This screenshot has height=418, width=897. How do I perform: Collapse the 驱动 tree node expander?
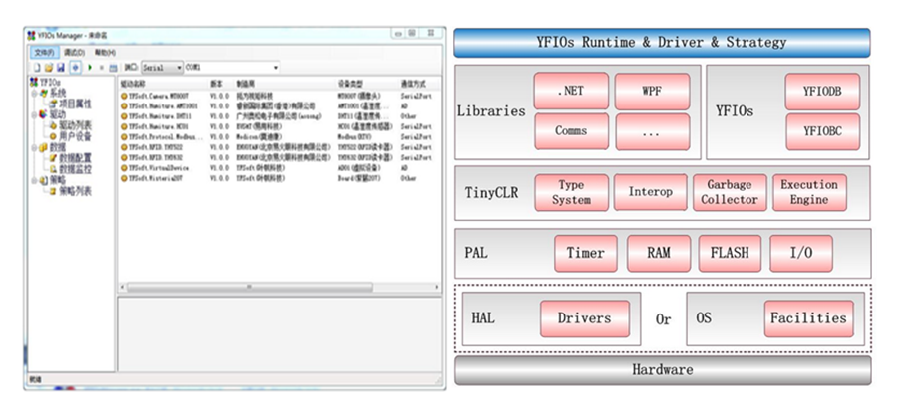[34, 114]
